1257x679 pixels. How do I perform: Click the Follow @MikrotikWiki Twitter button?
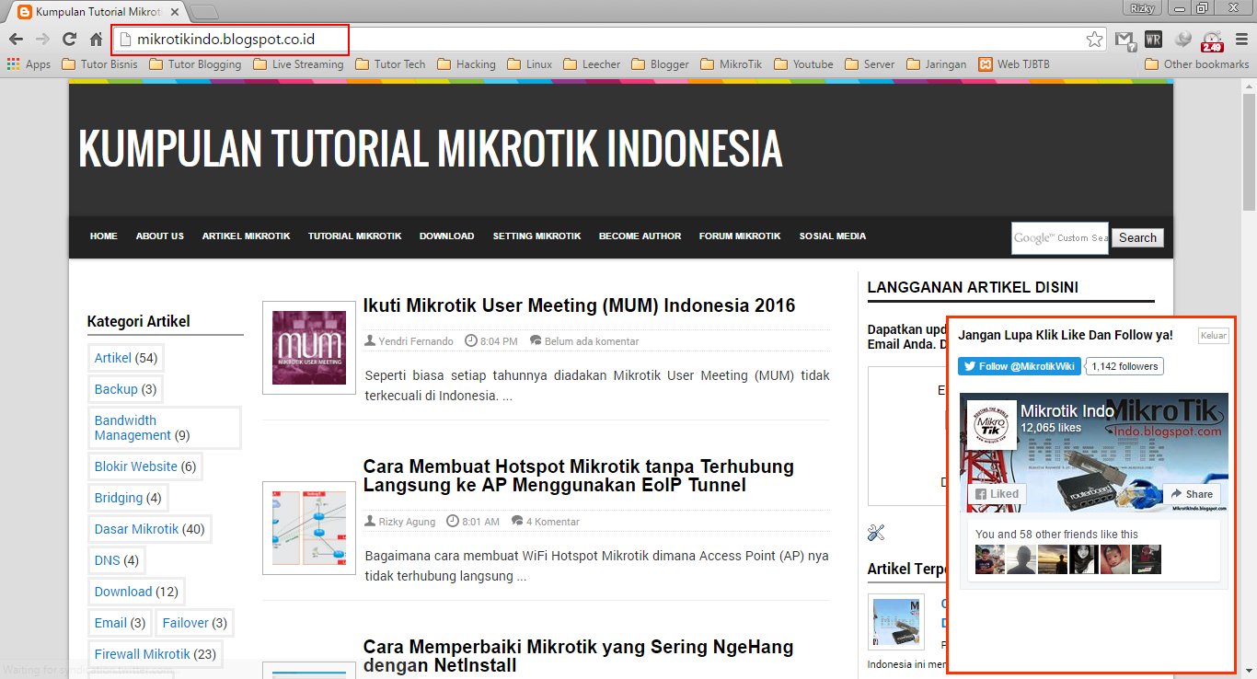coord(1020,366)
